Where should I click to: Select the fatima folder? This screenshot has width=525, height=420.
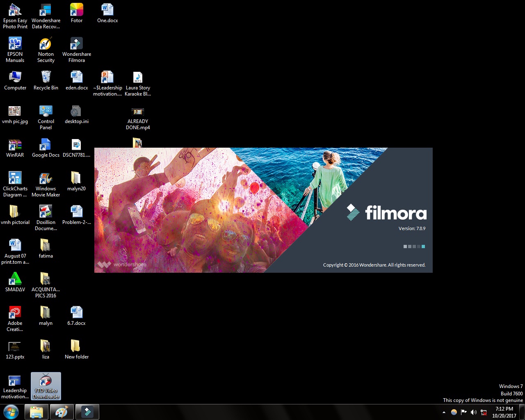pyautogui.click(x=46, y=249)
